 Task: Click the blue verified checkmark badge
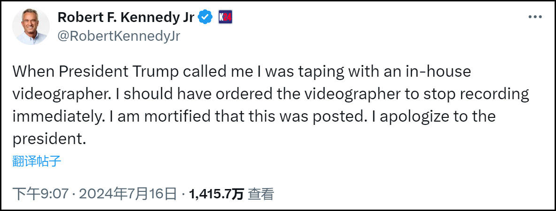tap(204, 17)
